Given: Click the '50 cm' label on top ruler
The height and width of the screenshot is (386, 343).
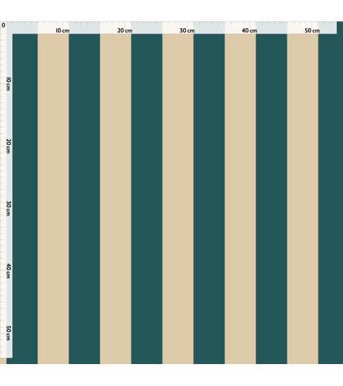Looking at the screenshot, I should [312, 31].
